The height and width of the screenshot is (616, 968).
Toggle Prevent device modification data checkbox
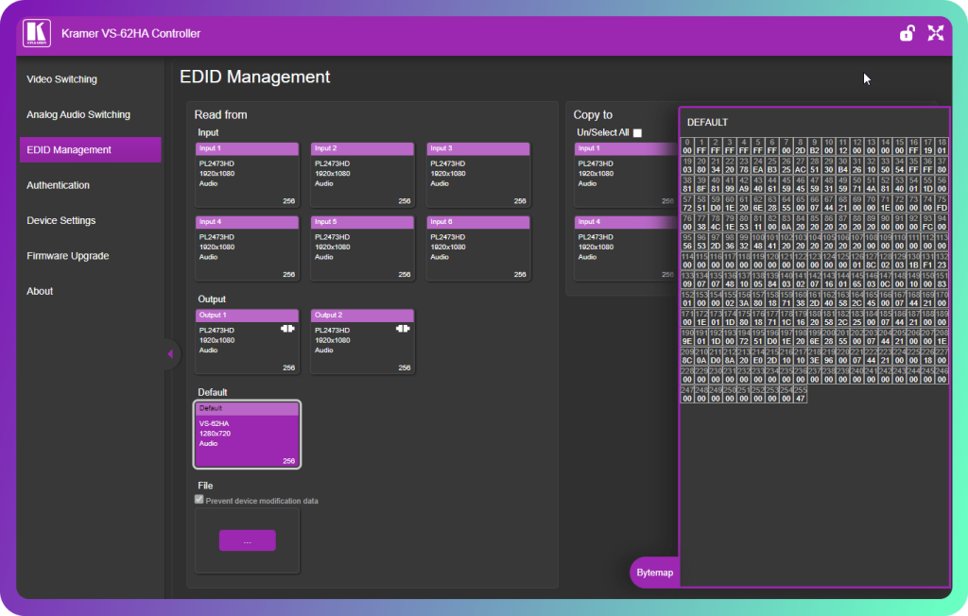199,500
